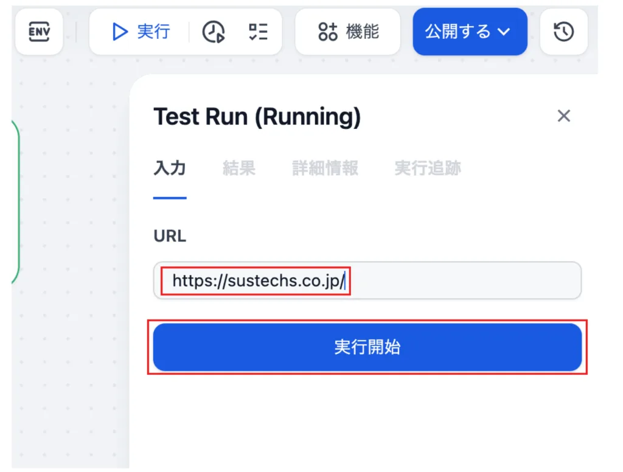Open the ENV environment variables panel

[x=39, y=32]
